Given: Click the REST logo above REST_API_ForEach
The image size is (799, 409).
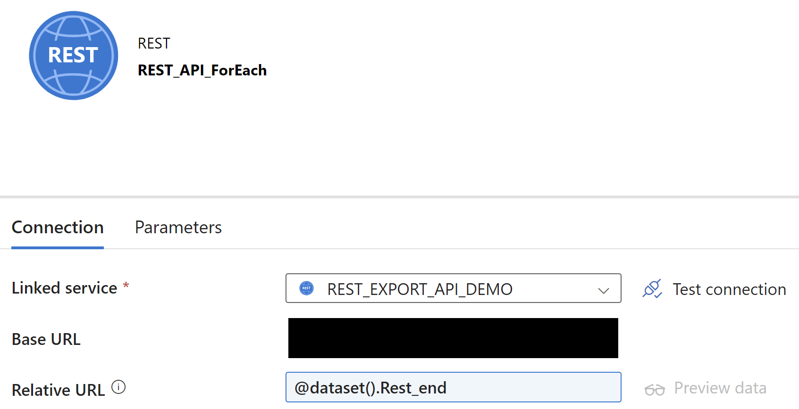Looking at the screenshot, I should tap(73, 55).
